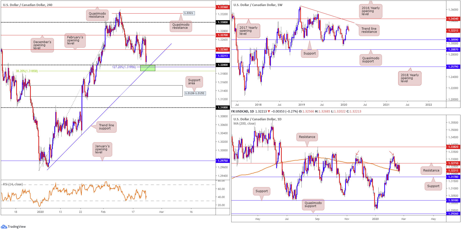
Task: Click the 1.30180 price label on daily chart
Action: (453, 200)
